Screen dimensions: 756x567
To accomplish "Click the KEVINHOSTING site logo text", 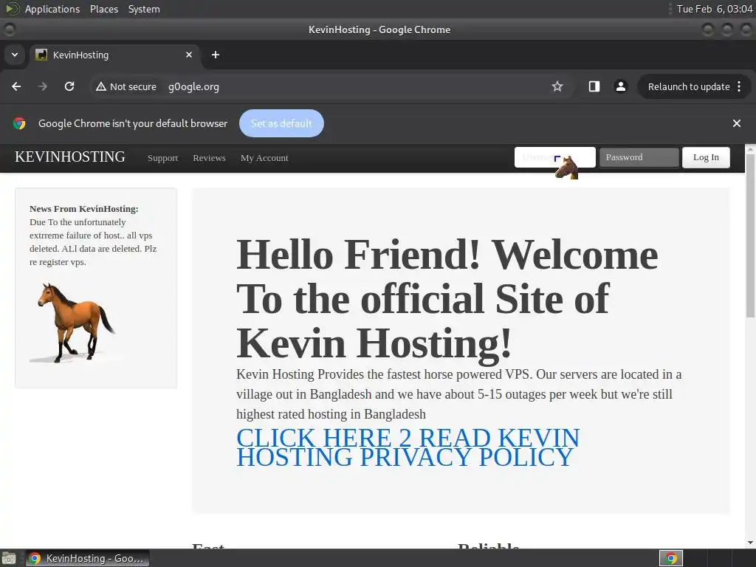I will [x=70, y=157].
